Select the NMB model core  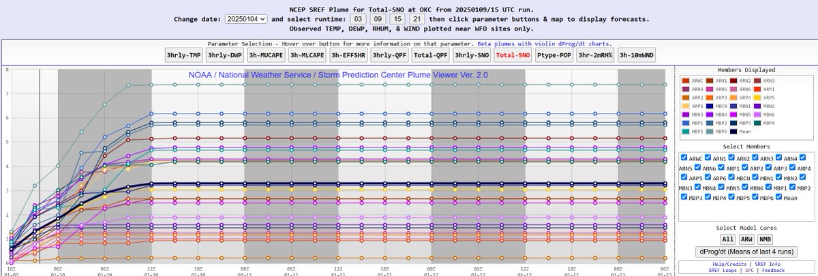point(765,239)
